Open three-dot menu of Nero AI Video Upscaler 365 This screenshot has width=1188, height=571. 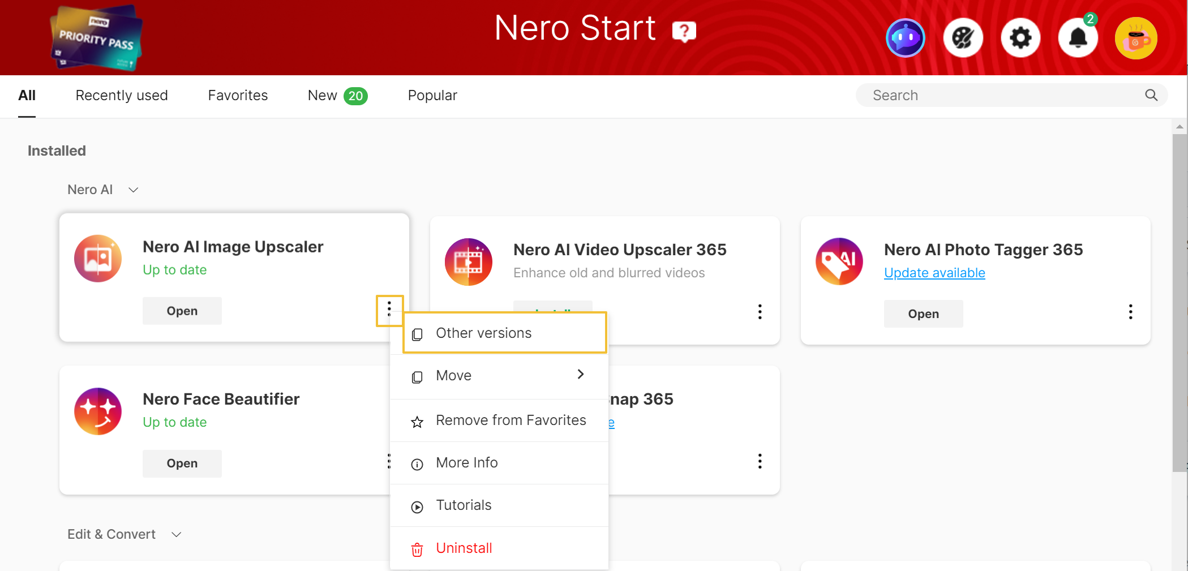[x=760, y=312]
